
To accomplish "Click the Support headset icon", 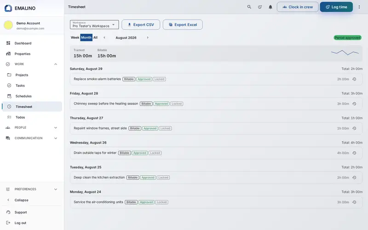I will (x=8, y=212).
